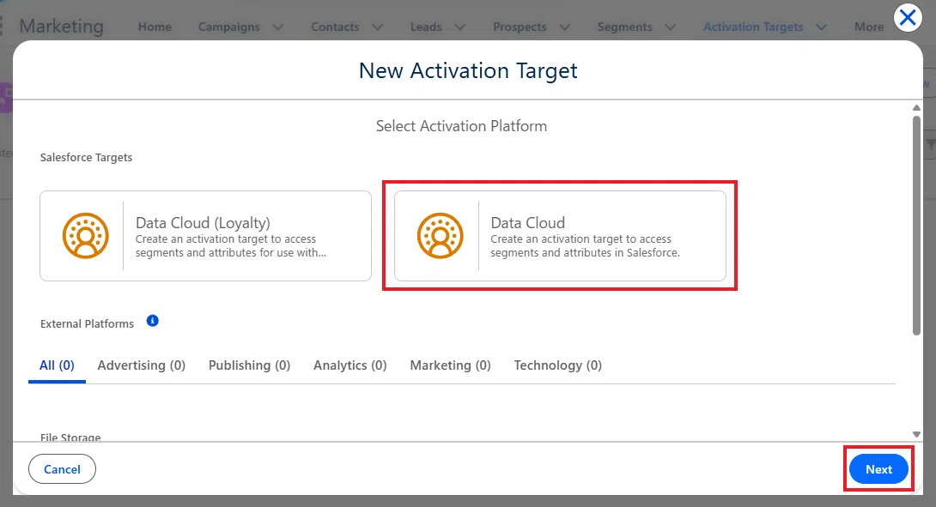This screenshot has width=936, height=507.
Task: Expand the Leads menu chevron
Action: click(459, 27)
